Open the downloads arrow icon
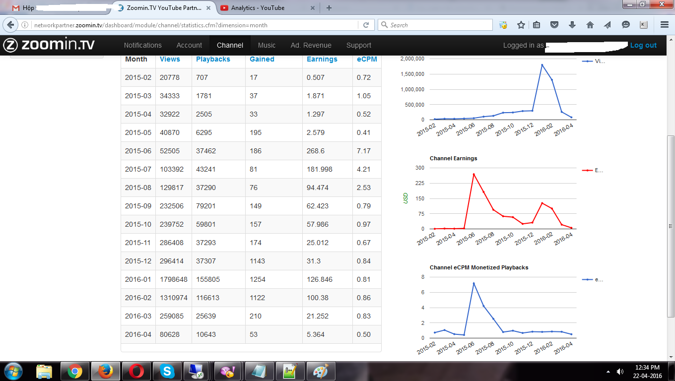This screenshot has width=675, height=381. (572, 25)
